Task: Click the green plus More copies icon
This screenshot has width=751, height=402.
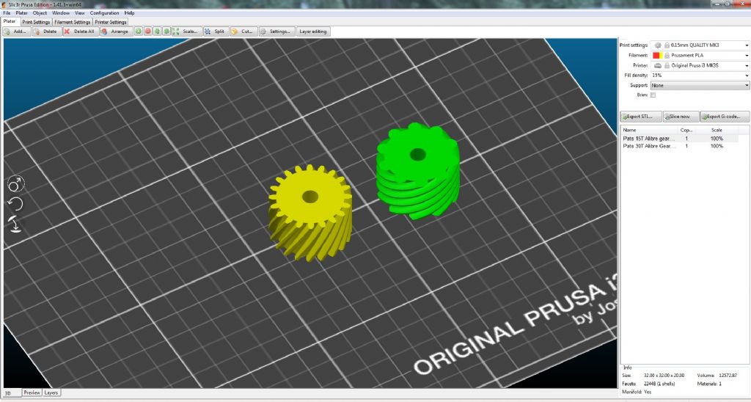Action: point(139,32)
